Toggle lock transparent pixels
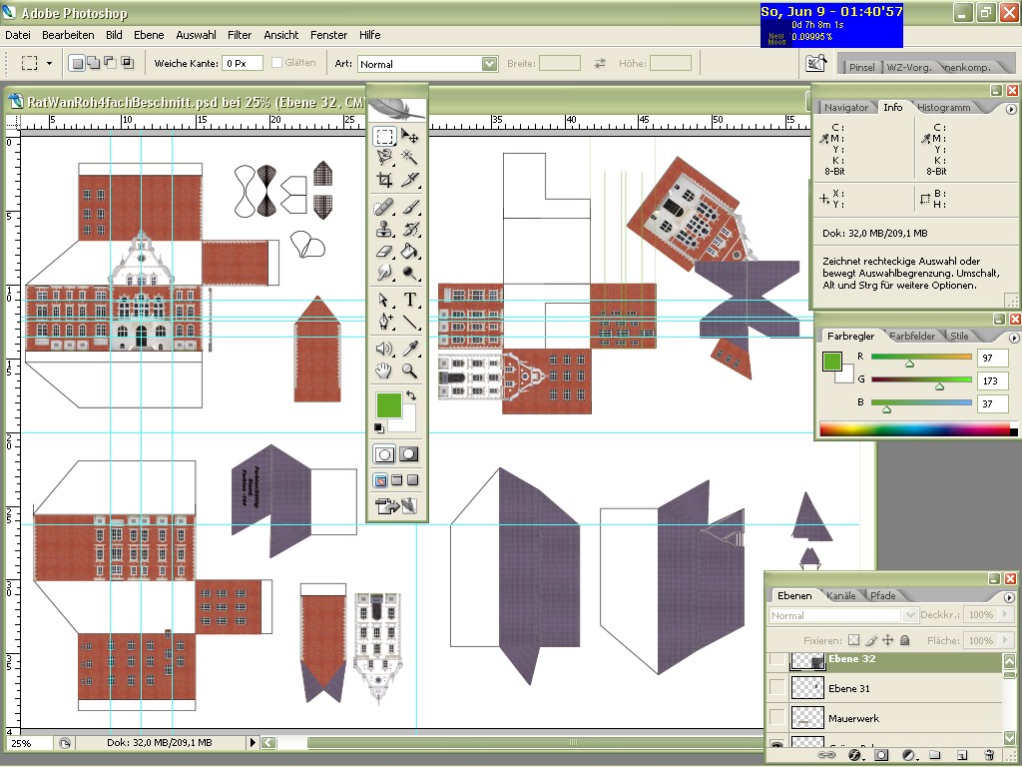Image resolution: width=1022 pixels, height=767 pixels. (x=854, y=640)
